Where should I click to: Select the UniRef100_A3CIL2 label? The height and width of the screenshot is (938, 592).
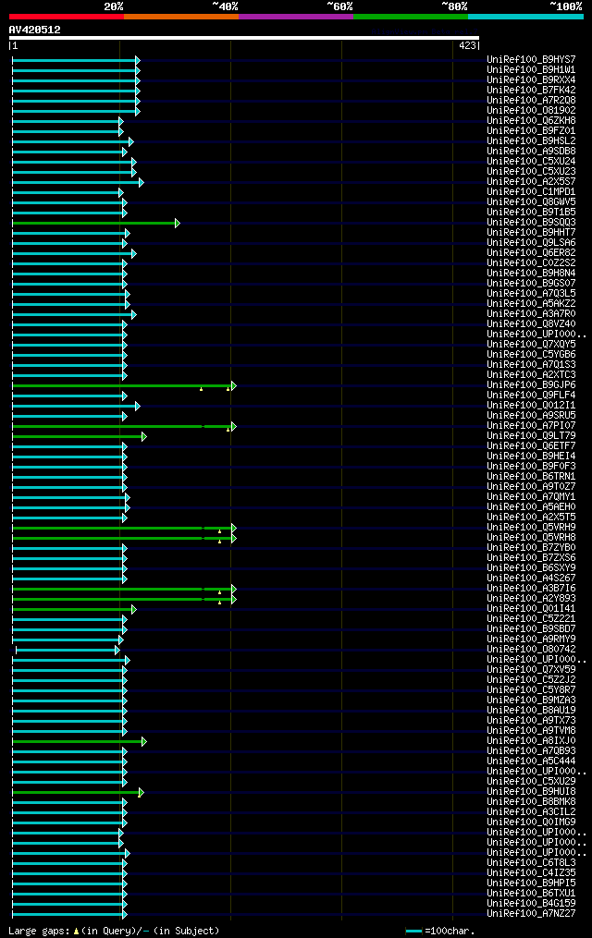(x=531, y=812)
